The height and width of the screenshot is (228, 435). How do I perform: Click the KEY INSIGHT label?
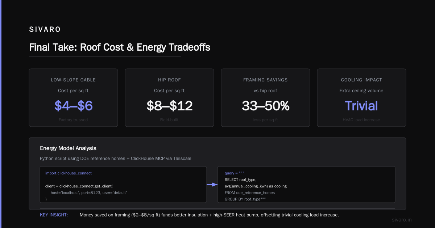click(54, 215)
